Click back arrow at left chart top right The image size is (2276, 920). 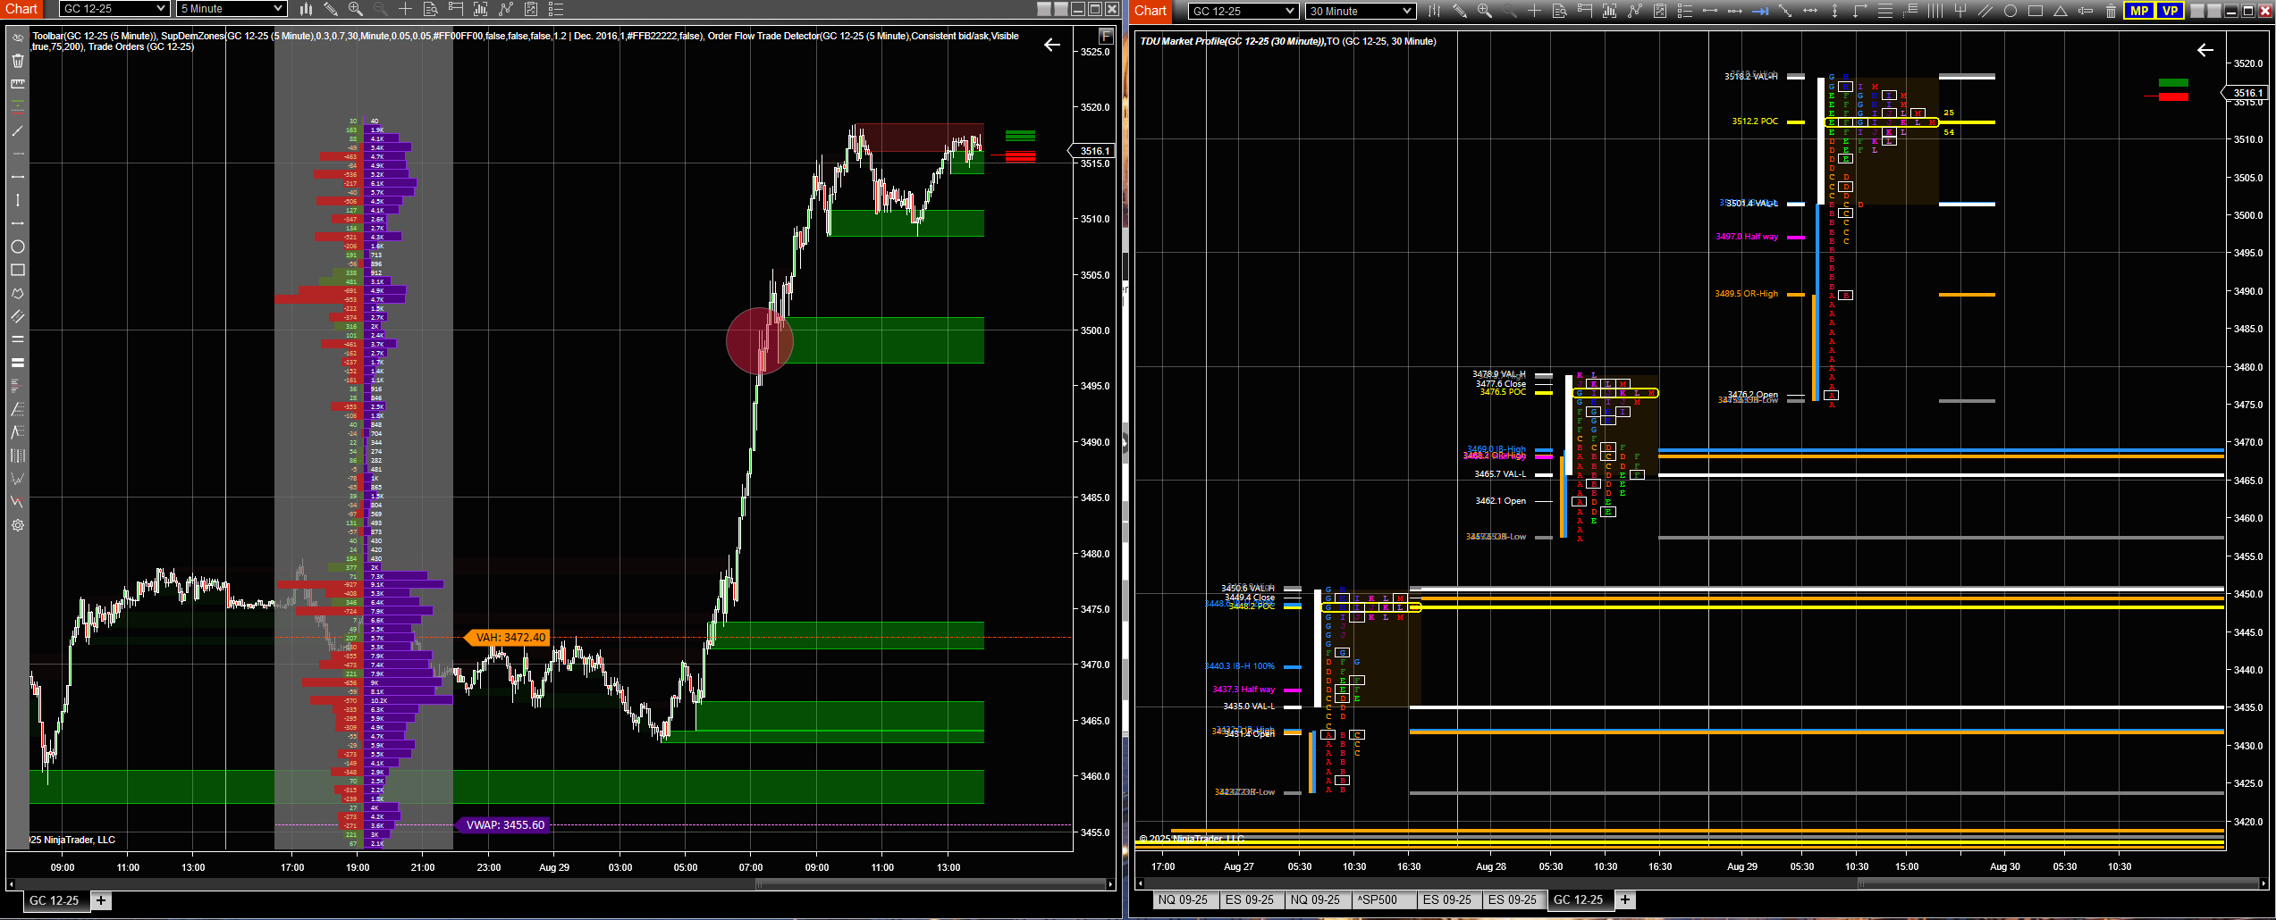click(x=1052, y=45)
